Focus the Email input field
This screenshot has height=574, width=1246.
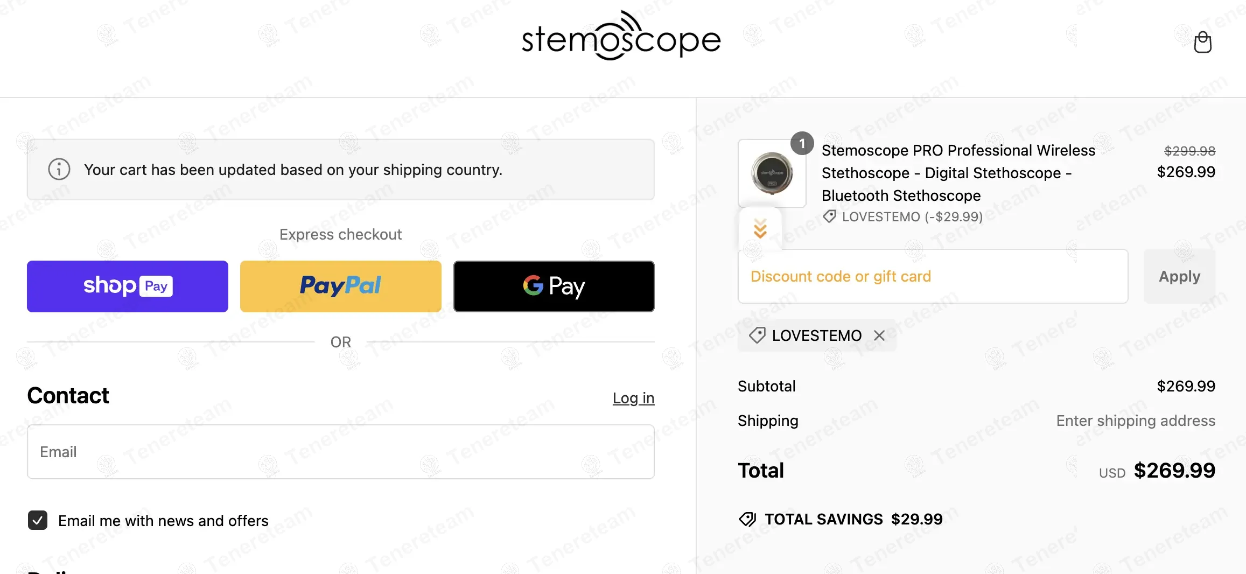tap(341, 452)
